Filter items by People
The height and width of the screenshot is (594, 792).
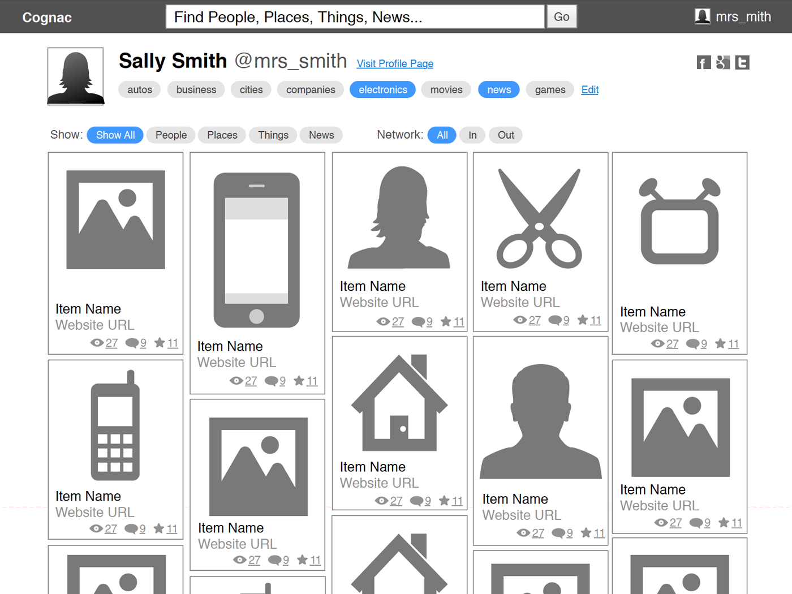tap(171, 135)
